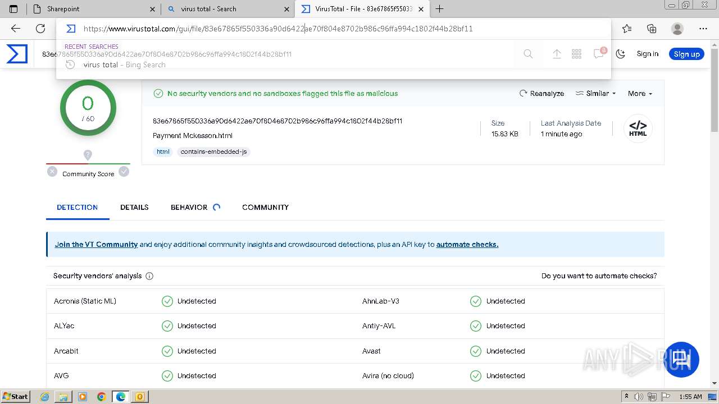The width and height of the screenshot is (719, 404).
Task: Open browser settings and more menu
Action: 703,29
